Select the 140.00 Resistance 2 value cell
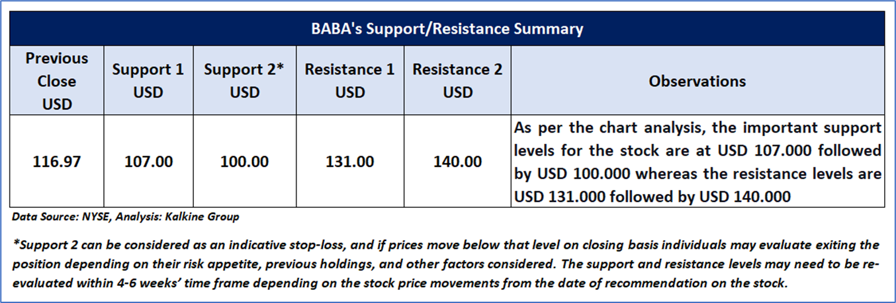Image resolution: width=896 pixels, height=303 pixels. point(457,161)
